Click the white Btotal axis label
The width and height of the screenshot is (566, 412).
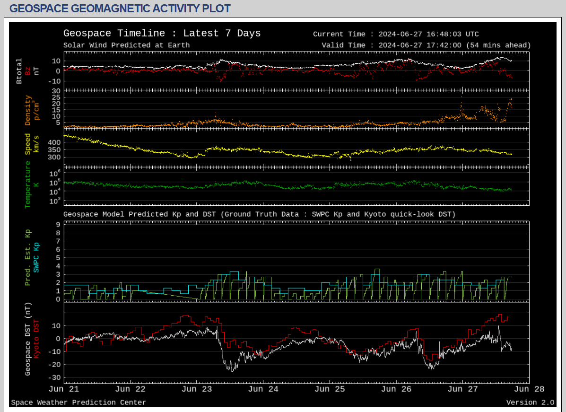coord(19,71)
